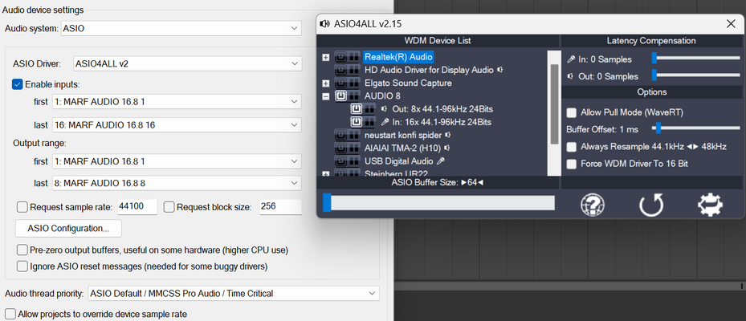Open ASIO4ALL help globe icon
The image size is (746, 321).
593,205
